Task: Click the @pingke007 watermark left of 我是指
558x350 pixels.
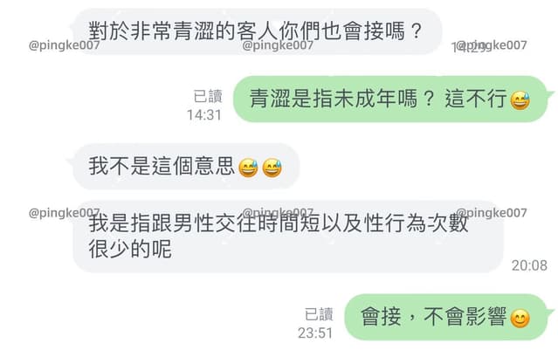Action: coord(64,213)
